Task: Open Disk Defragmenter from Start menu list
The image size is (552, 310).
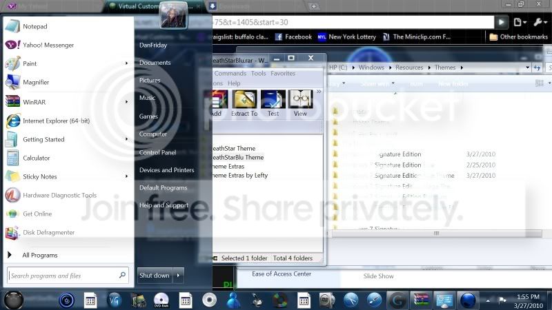Action: point(67,232)
